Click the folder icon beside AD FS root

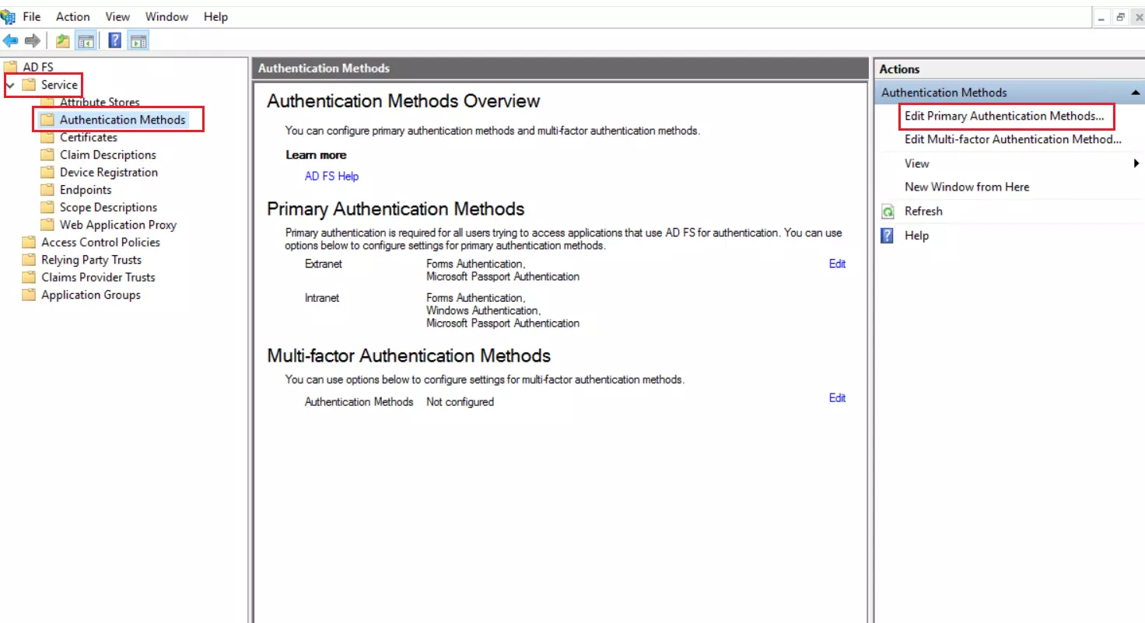(x=10, y=67)
